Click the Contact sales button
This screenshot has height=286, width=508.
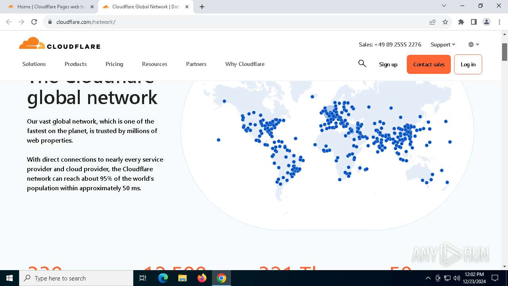pos(429,64)
